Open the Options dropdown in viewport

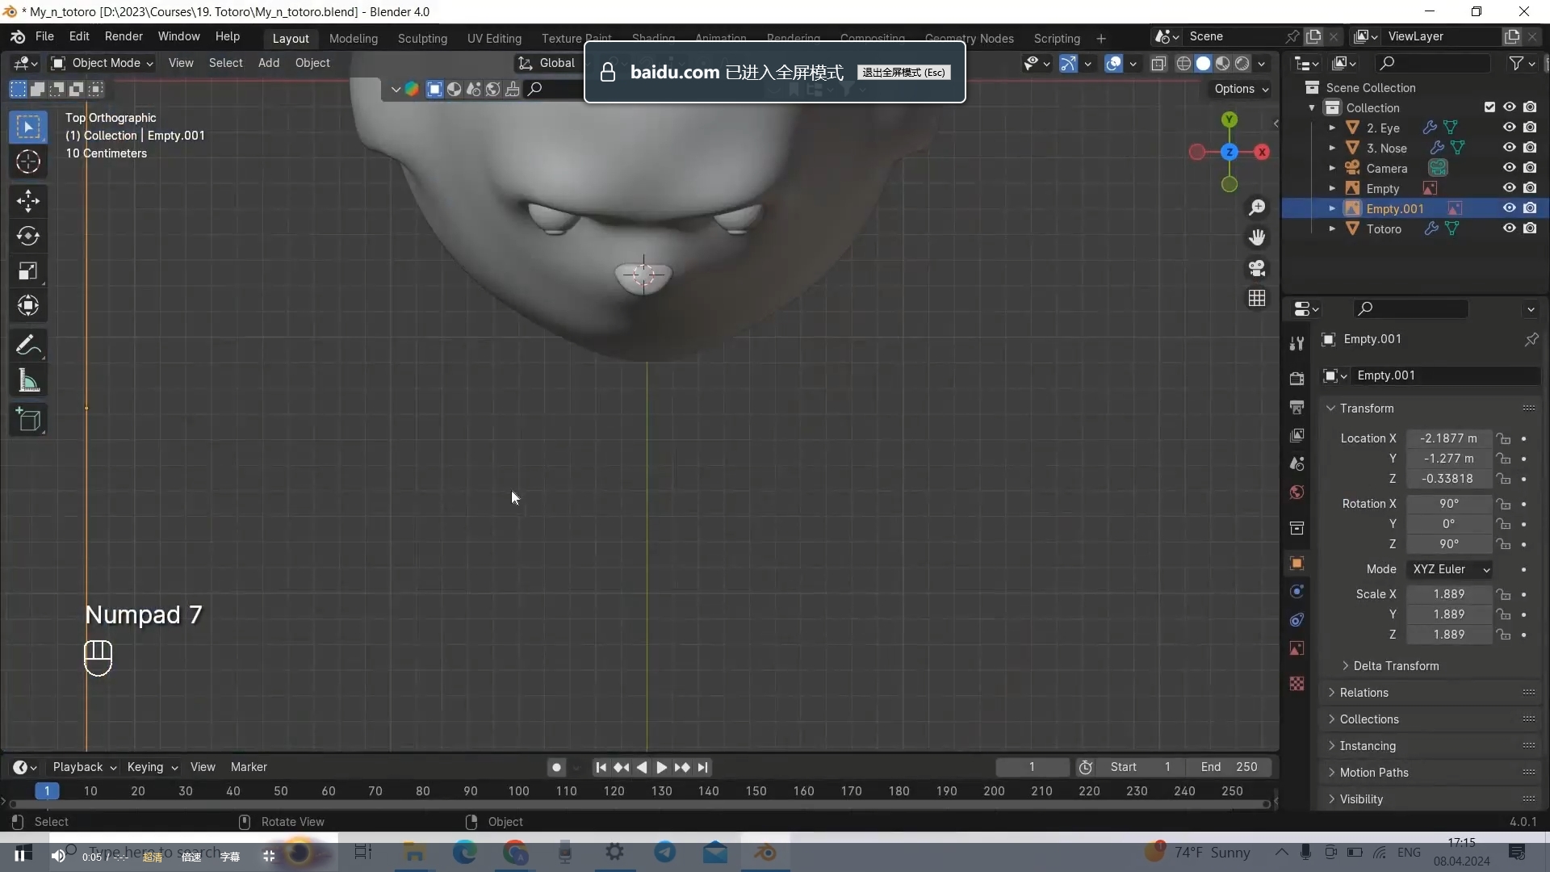(1241, 89)
